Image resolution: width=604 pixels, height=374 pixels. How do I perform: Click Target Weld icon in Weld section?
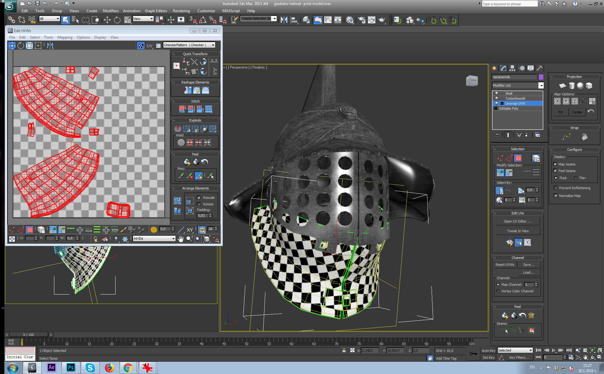[181, 143]
